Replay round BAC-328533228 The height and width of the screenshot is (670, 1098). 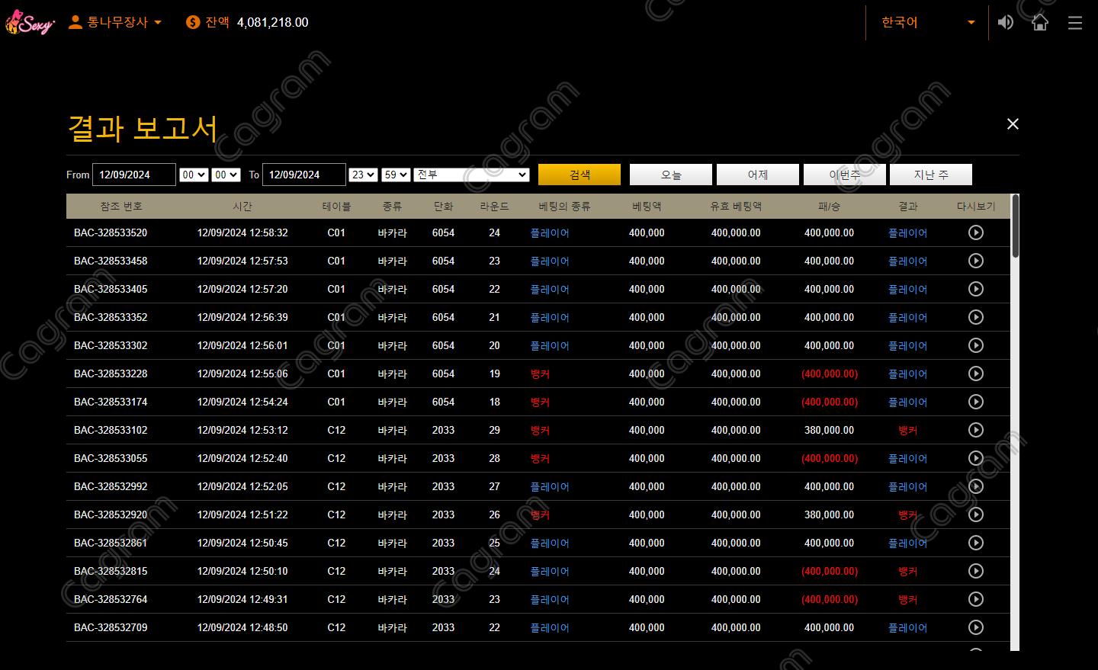point(975,373)
